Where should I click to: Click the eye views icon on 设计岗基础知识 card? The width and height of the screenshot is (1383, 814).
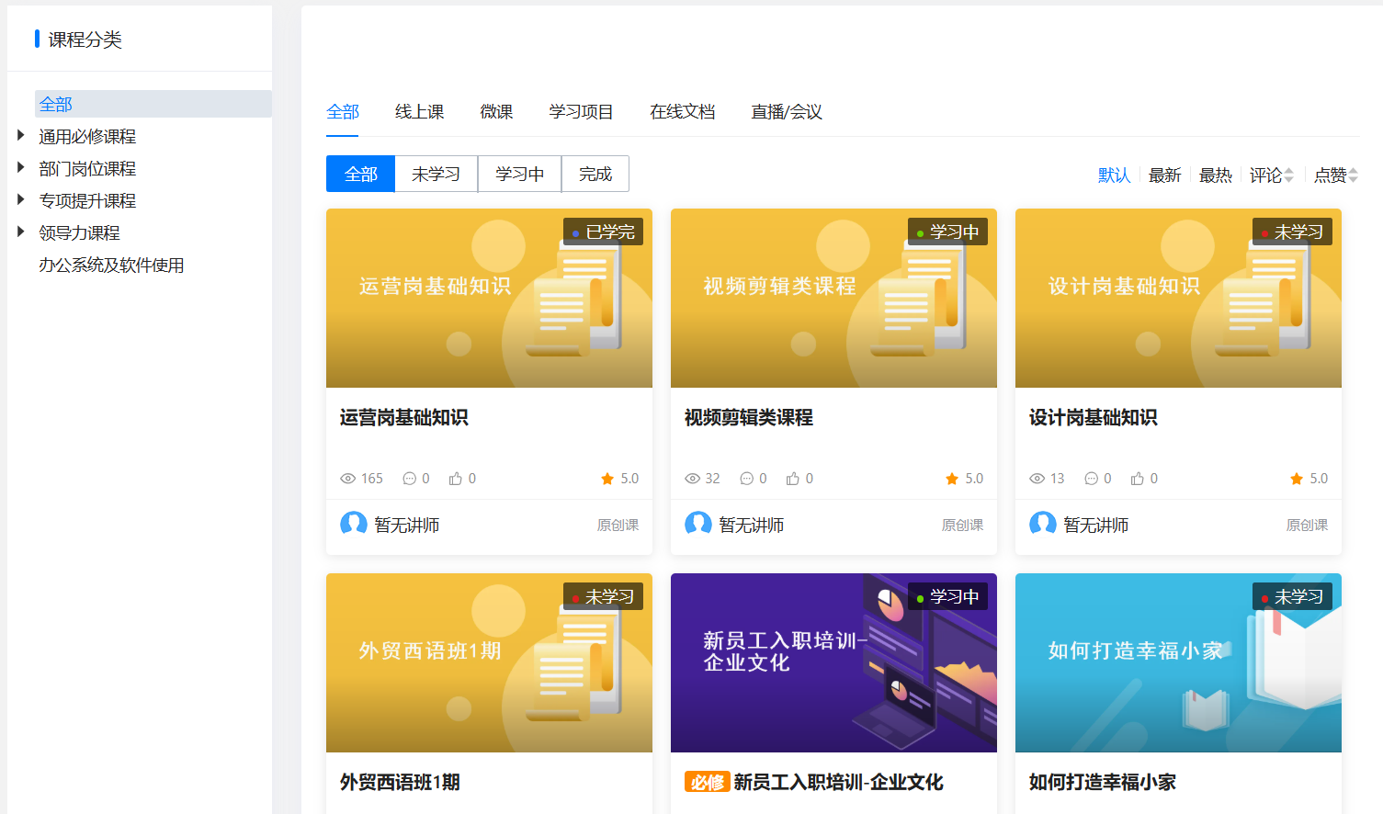pos(1037,479)
